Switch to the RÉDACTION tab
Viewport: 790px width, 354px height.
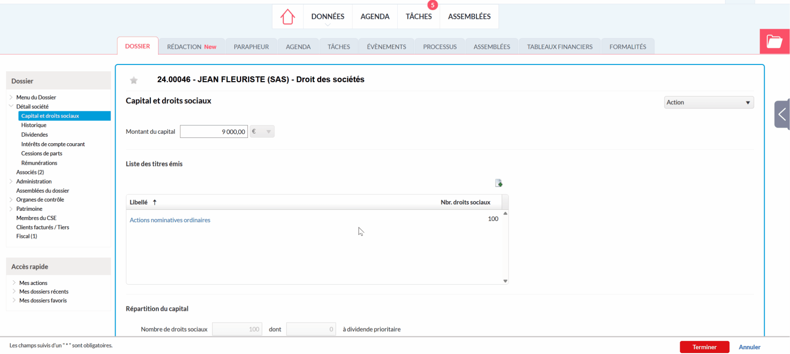click(x=192, y=47)
